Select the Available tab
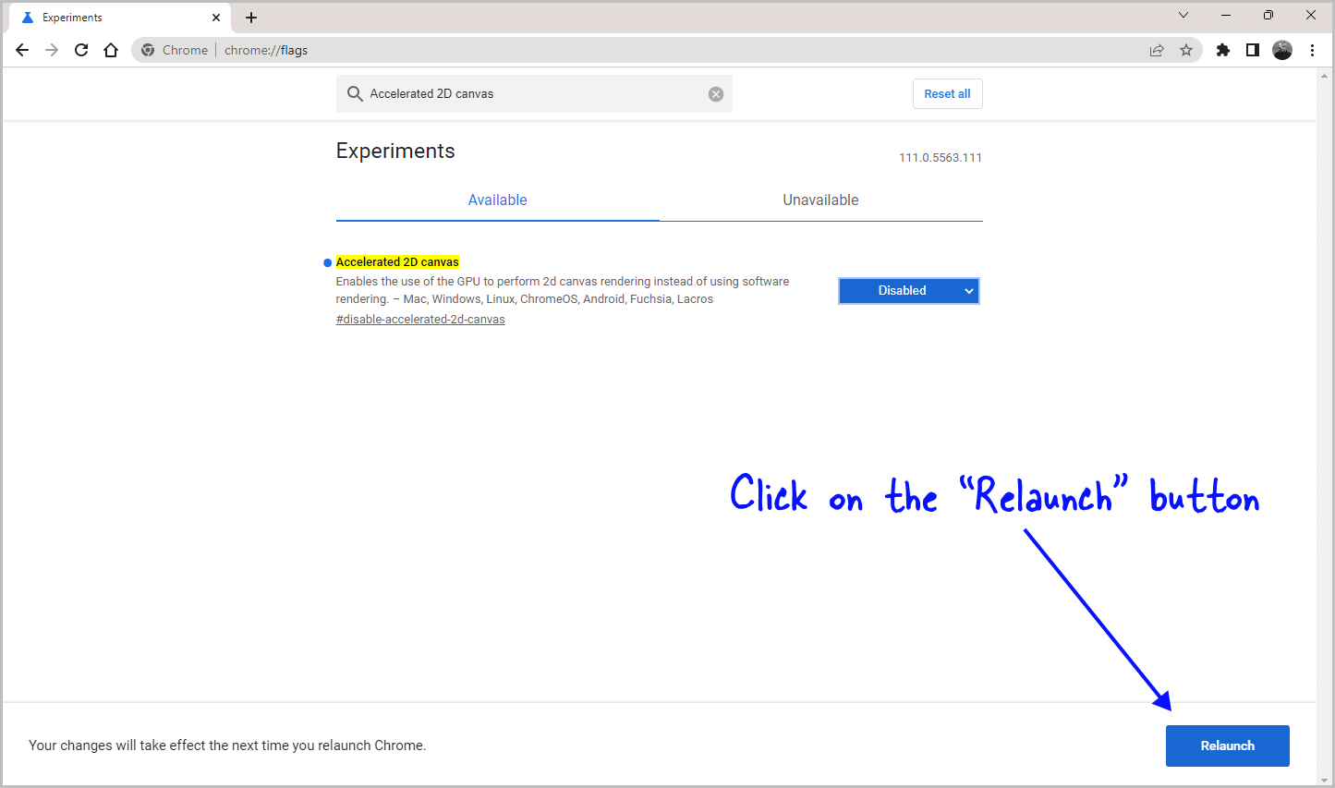Screen dimensions: 1335x788 [497, 200]
